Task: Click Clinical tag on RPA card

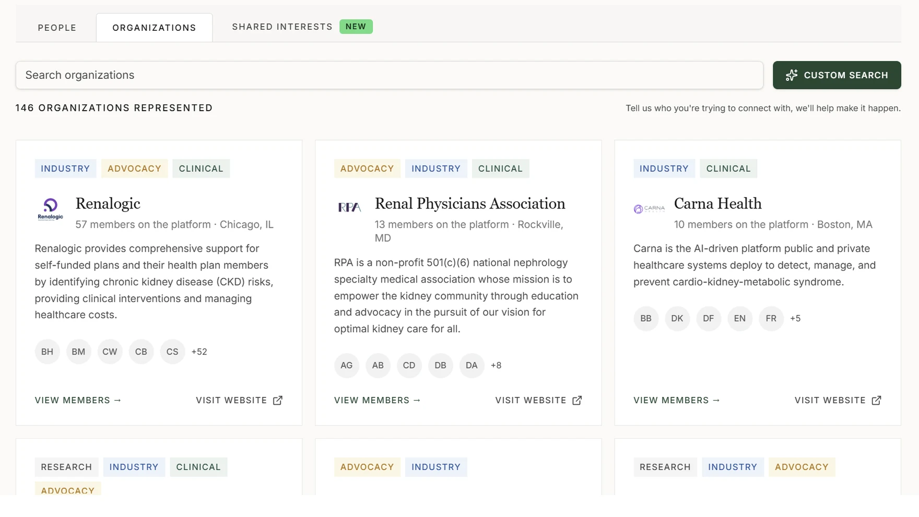Action: [500, 169]
